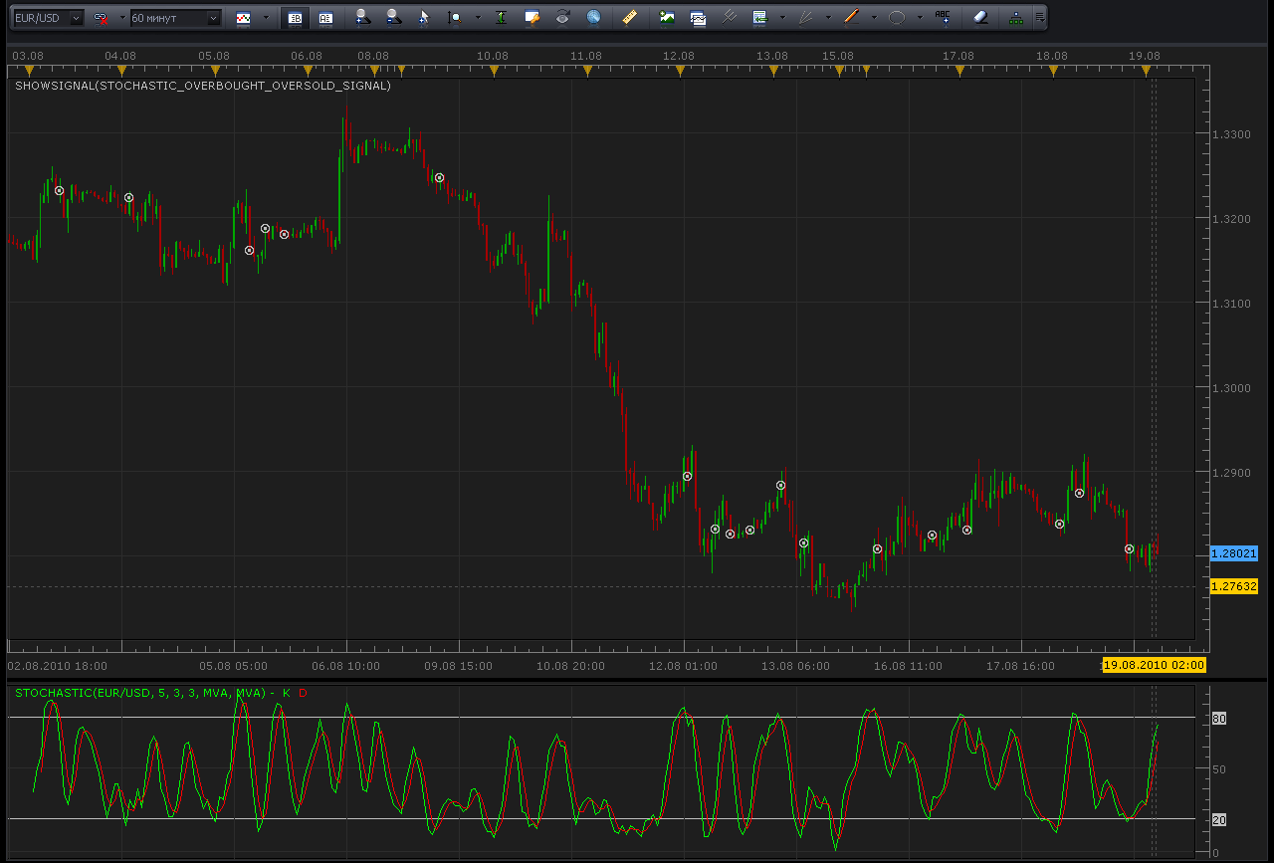
Task: Select the pitchfork drawing tool
Action: pos(730,18)
